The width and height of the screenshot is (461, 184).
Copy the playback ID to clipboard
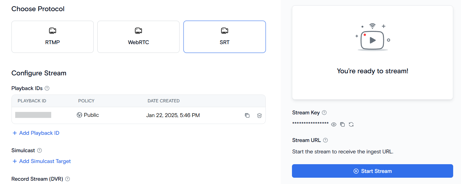point(247,115)
